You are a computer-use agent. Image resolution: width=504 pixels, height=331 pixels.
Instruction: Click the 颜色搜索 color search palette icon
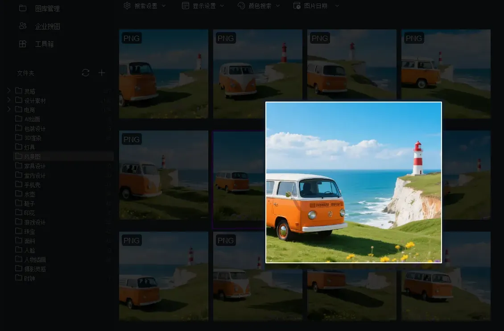240,5
